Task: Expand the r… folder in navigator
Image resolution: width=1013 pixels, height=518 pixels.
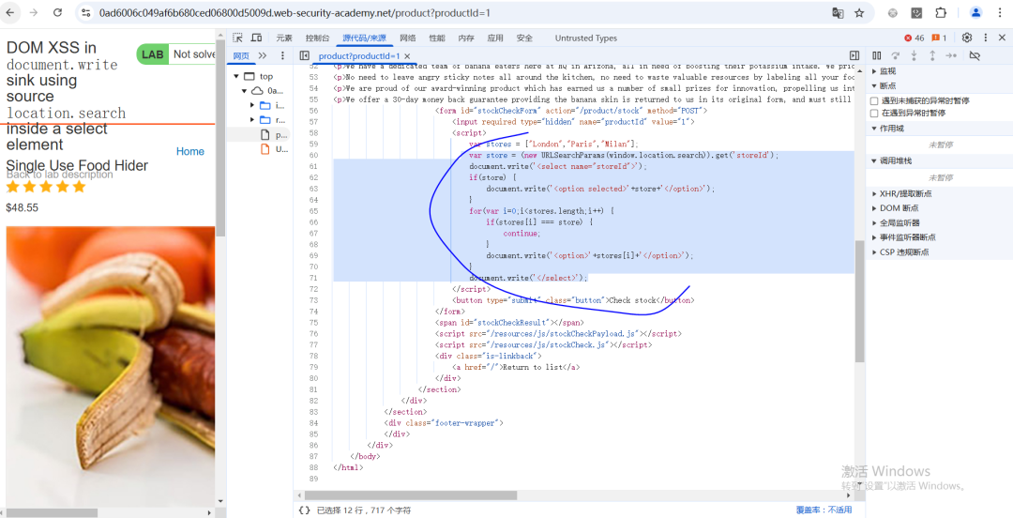Action: 252,120
